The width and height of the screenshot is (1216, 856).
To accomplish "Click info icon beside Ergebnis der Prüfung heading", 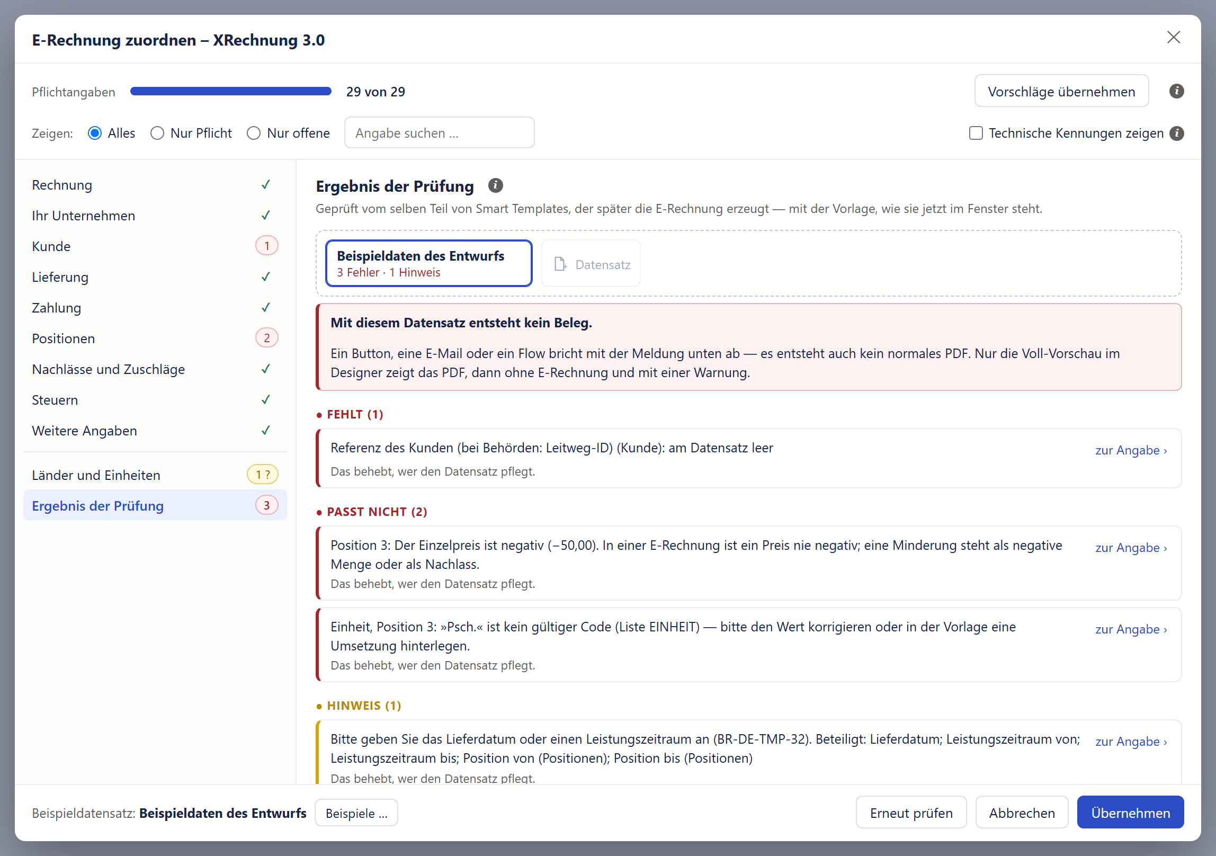I will tap(495, 185).
